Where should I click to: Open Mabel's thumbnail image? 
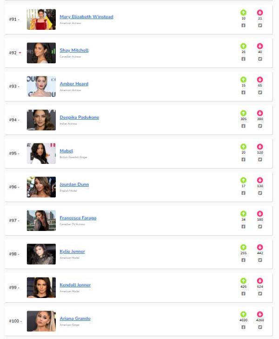point(41,154)
